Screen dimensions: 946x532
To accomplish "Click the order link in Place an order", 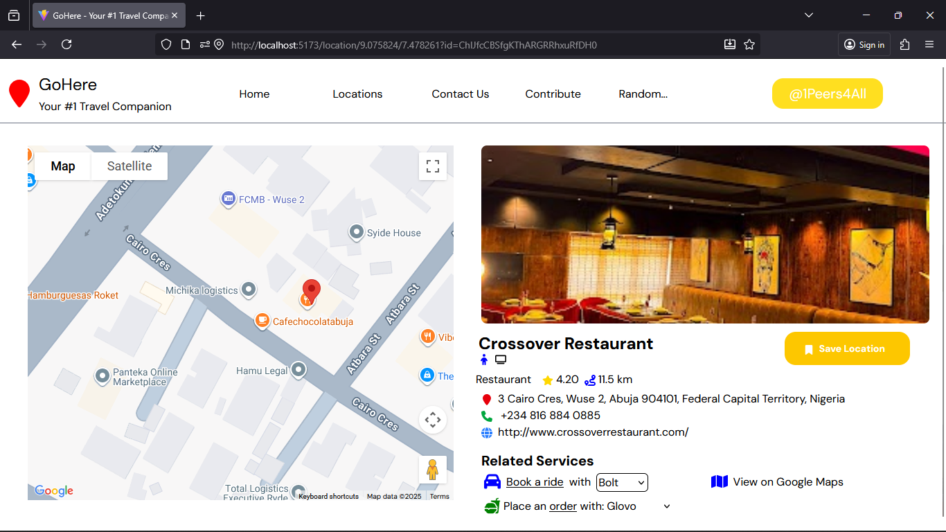I will (563, 506).
